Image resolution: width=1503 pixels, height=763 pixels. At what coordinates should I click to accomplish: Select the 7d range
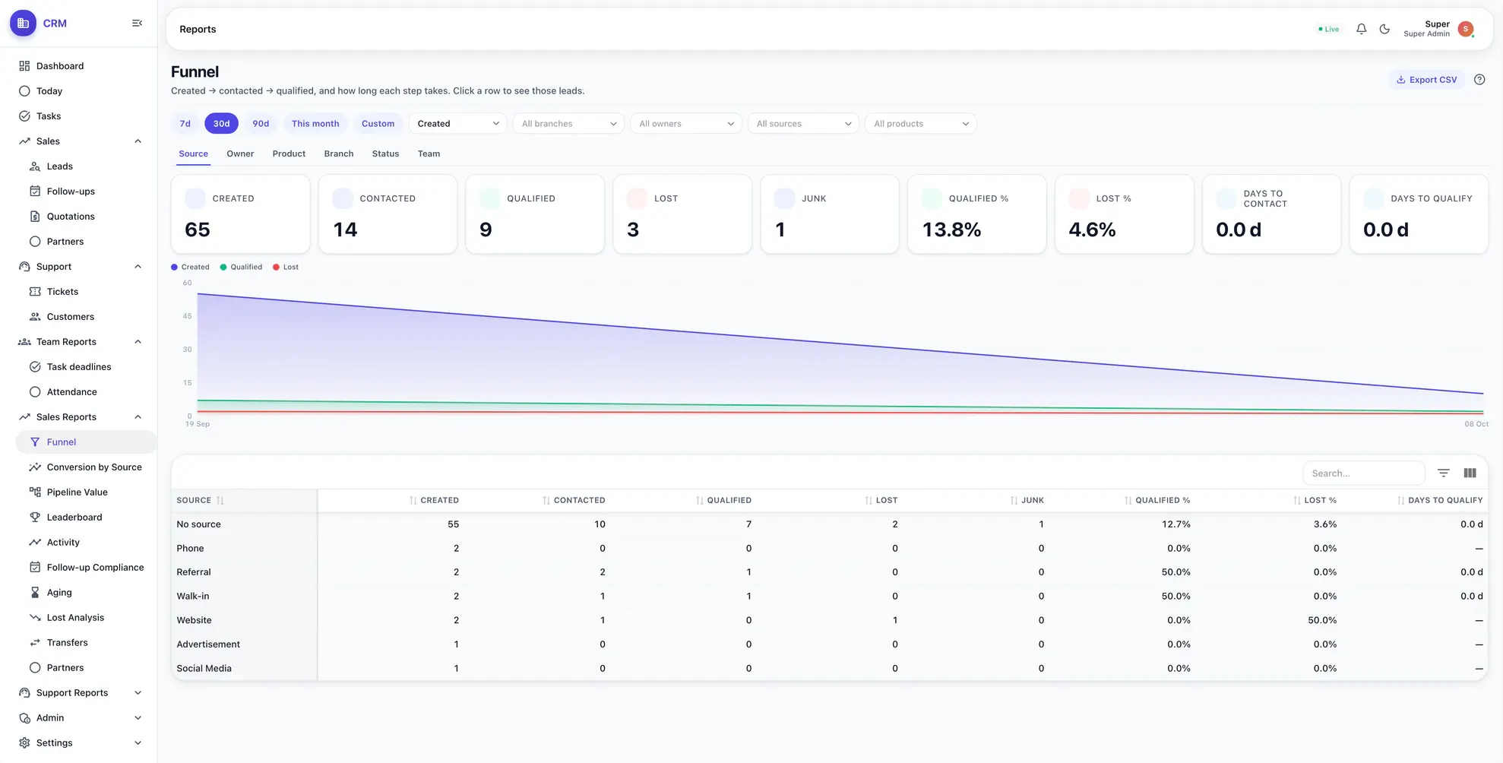(185, 124)
